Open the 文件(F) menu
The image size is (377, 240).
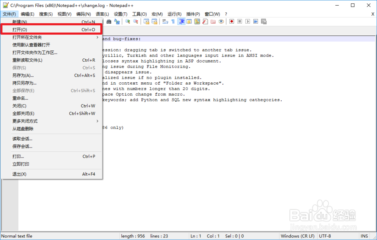coord(9,14)
